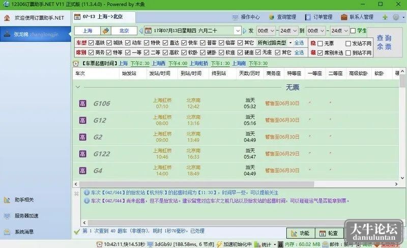Collapse the 无票 group chevron
The height and width of the screenshot is (248, 407).
[78, 87]
